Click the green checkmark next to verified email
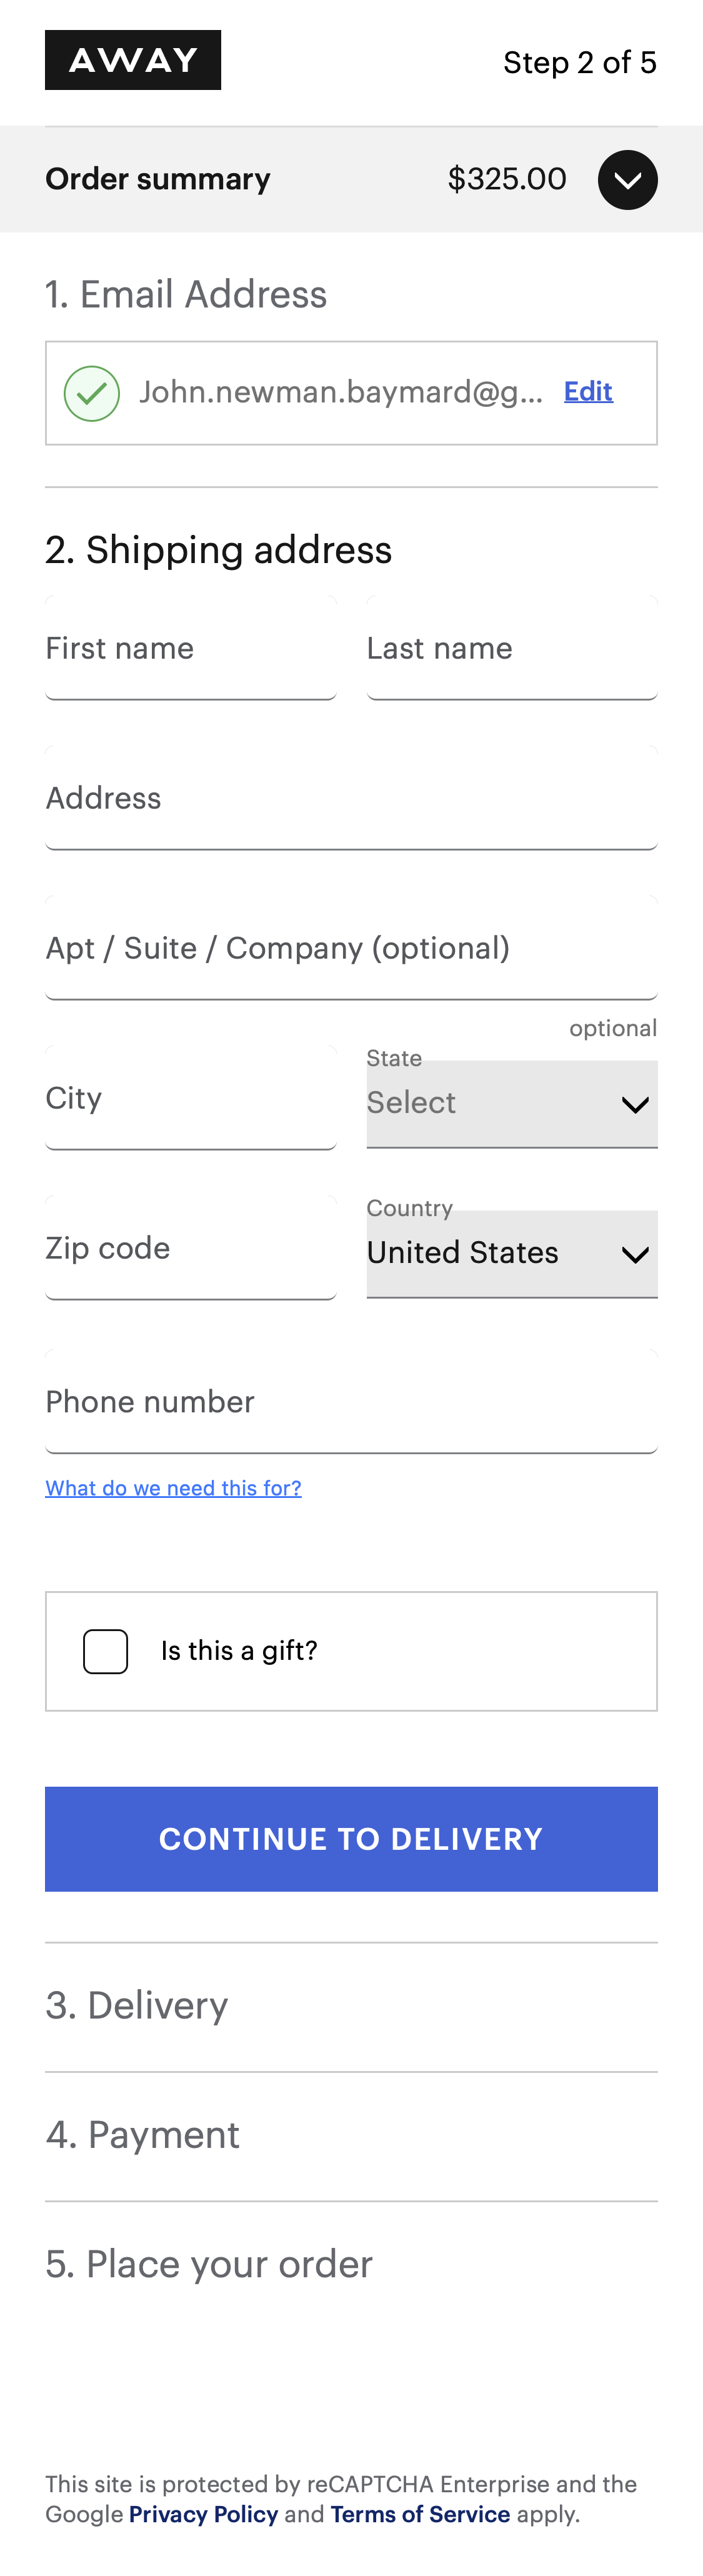The height and width of the screenshot is (2576, 703). tap(92, 391)
